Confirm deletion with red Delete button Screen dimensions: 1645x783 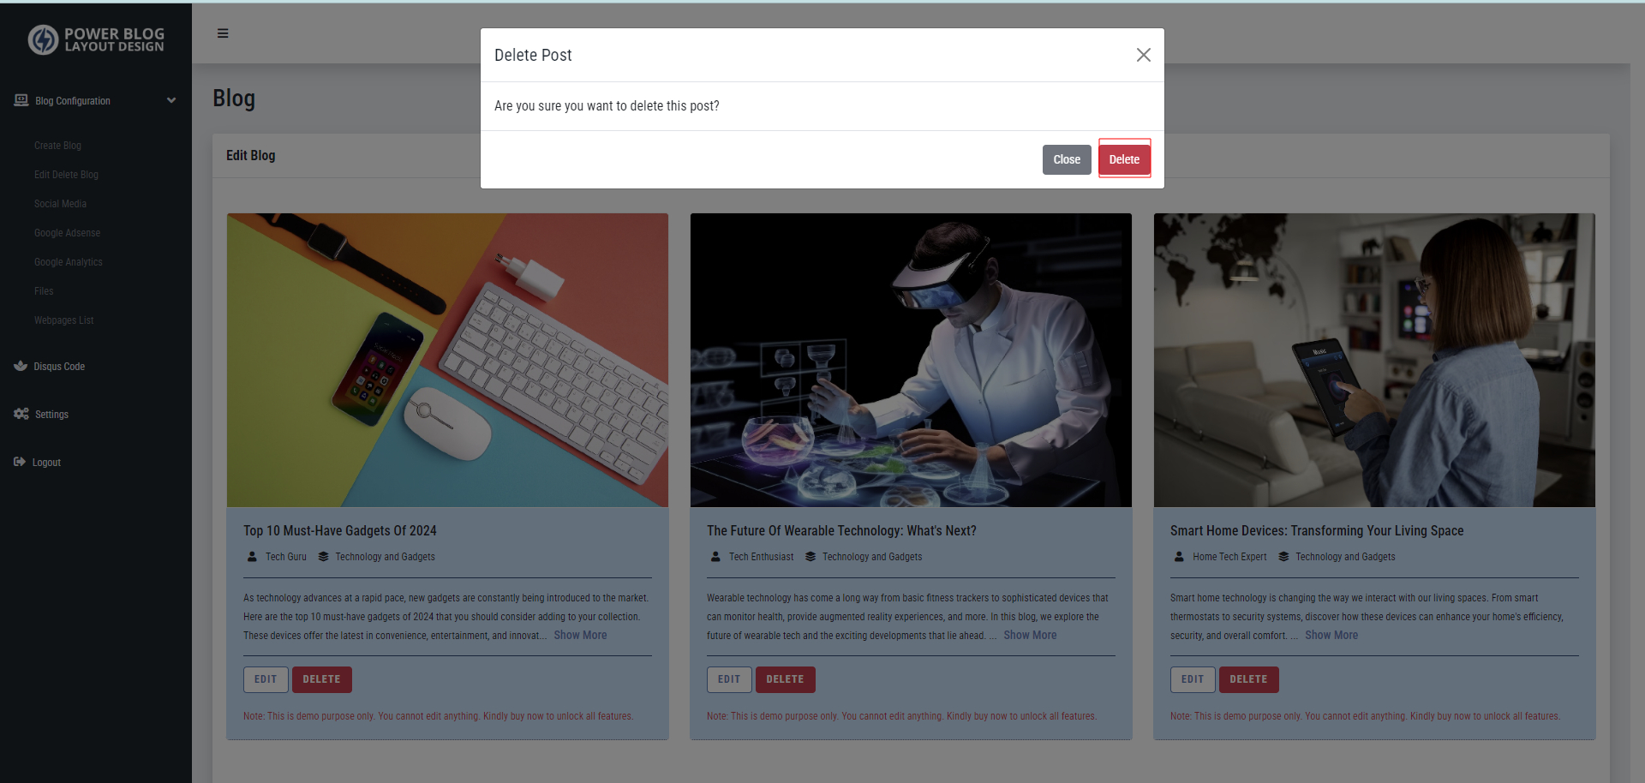1124,159
